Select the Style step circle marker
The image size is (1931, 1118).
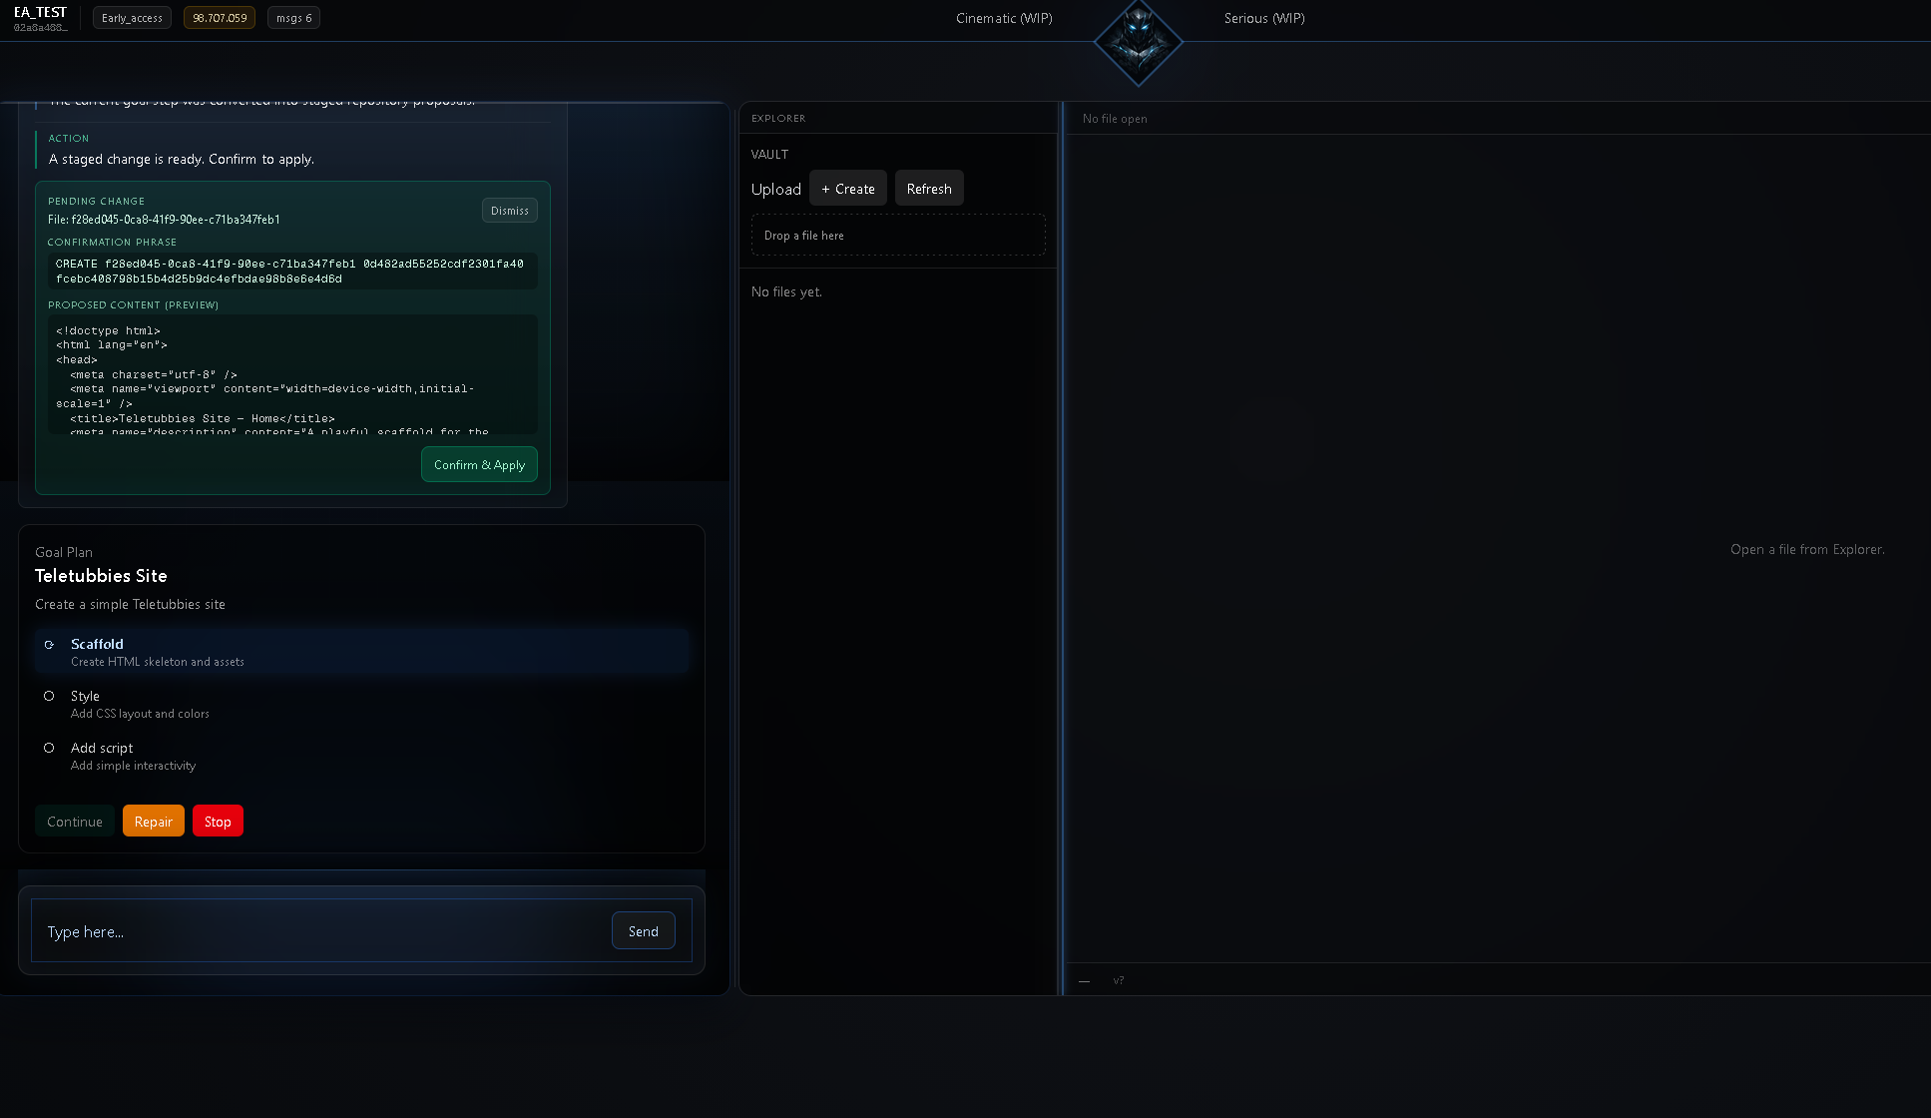(49, 696)
